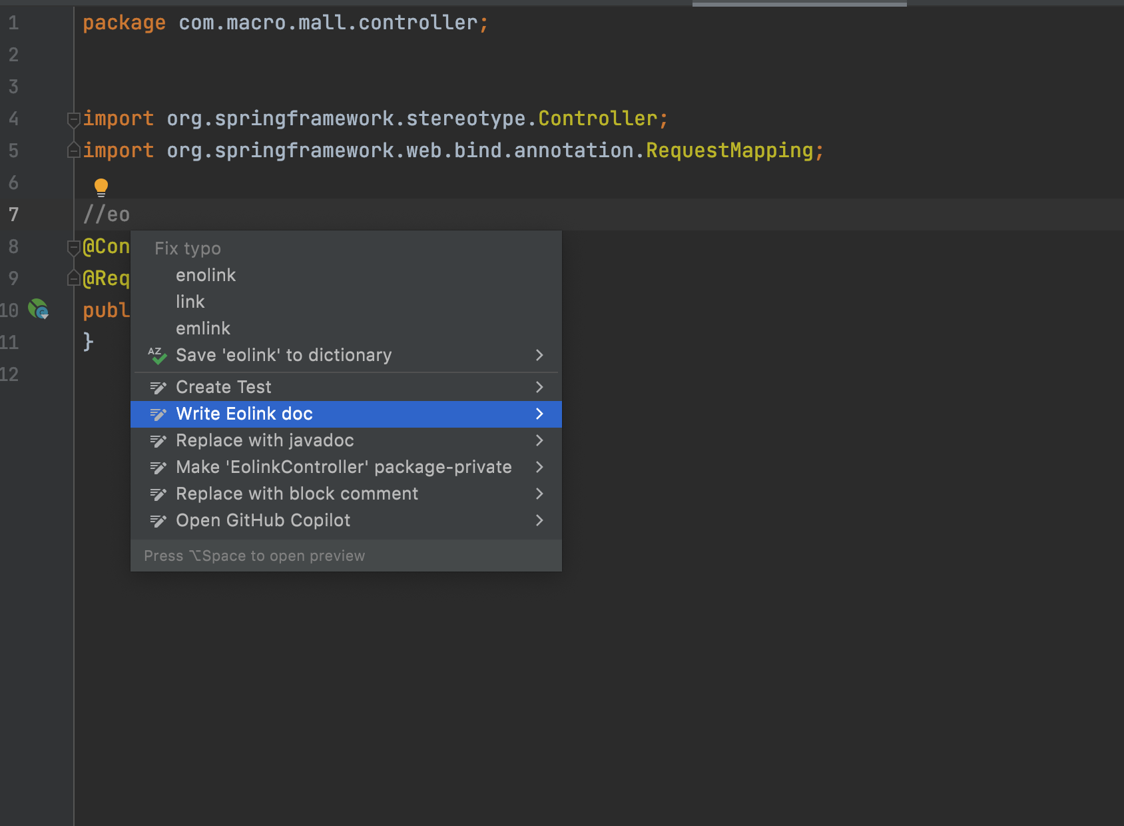Expand submenu arrow for Make 'EolinkController' package-private
This screenshot has height=826, width=1124.
(x=539, y=467)
